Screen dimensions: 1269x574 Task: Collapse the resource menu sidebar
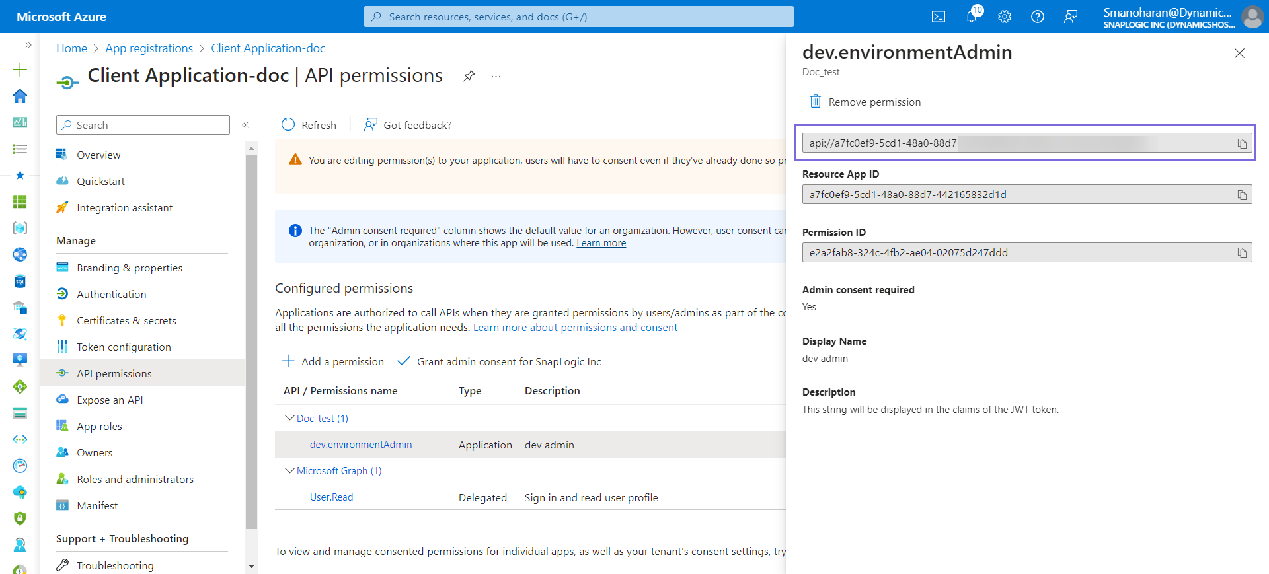pos(245,125)
